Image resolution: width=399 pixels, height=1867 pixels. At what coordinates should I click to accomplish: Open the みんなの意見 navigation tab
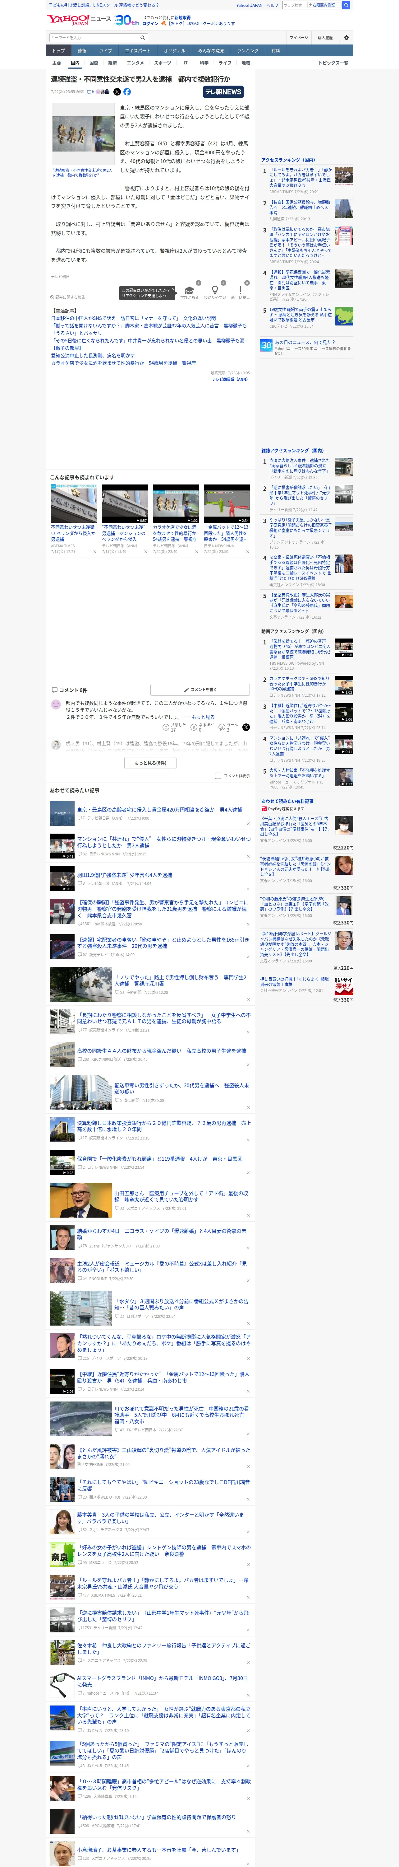pyautogui.click(x=211, y=51)
